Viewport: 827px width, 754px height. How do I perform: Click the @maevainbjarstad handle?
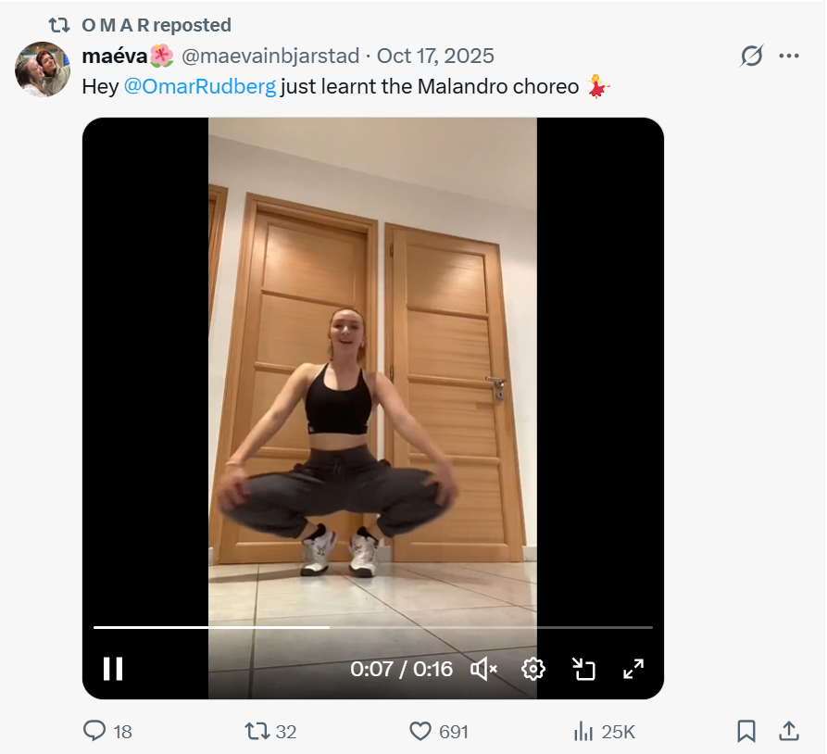coord(269,57)
